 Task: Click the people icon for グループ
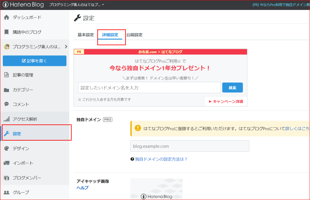tap(7, 192)
